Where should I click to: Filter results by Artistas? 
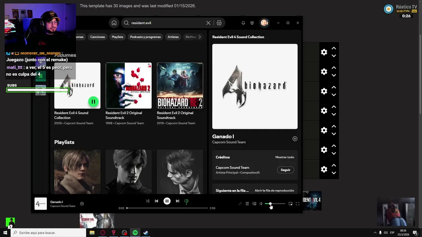[173, 37]
